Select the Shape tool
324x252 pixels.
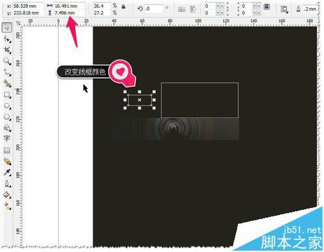7,39
